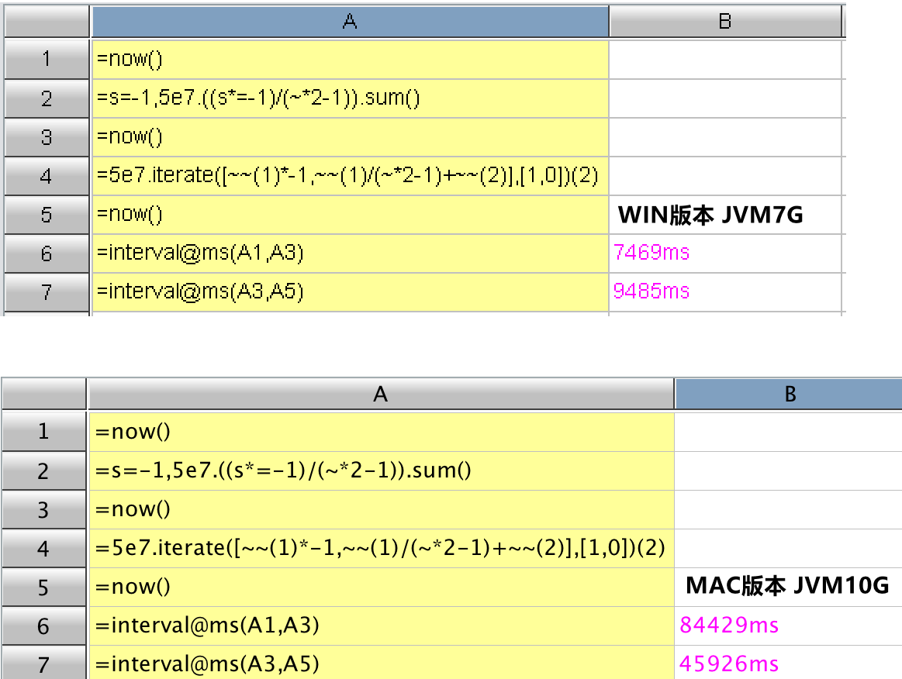The height and width of the screenshot is (679, 902).
Task: Select interval@ms(A3,A5) cell in lower grid
Action: pyautogui.click(x=380, y=664)
